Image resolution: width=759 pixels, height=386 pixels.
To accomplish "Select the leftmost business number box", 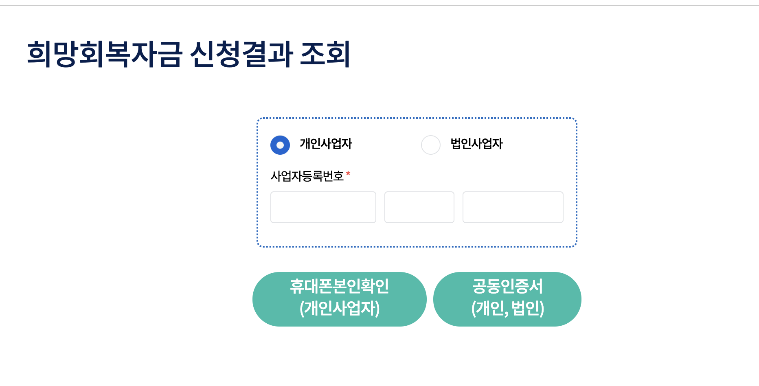I will 323,207.
